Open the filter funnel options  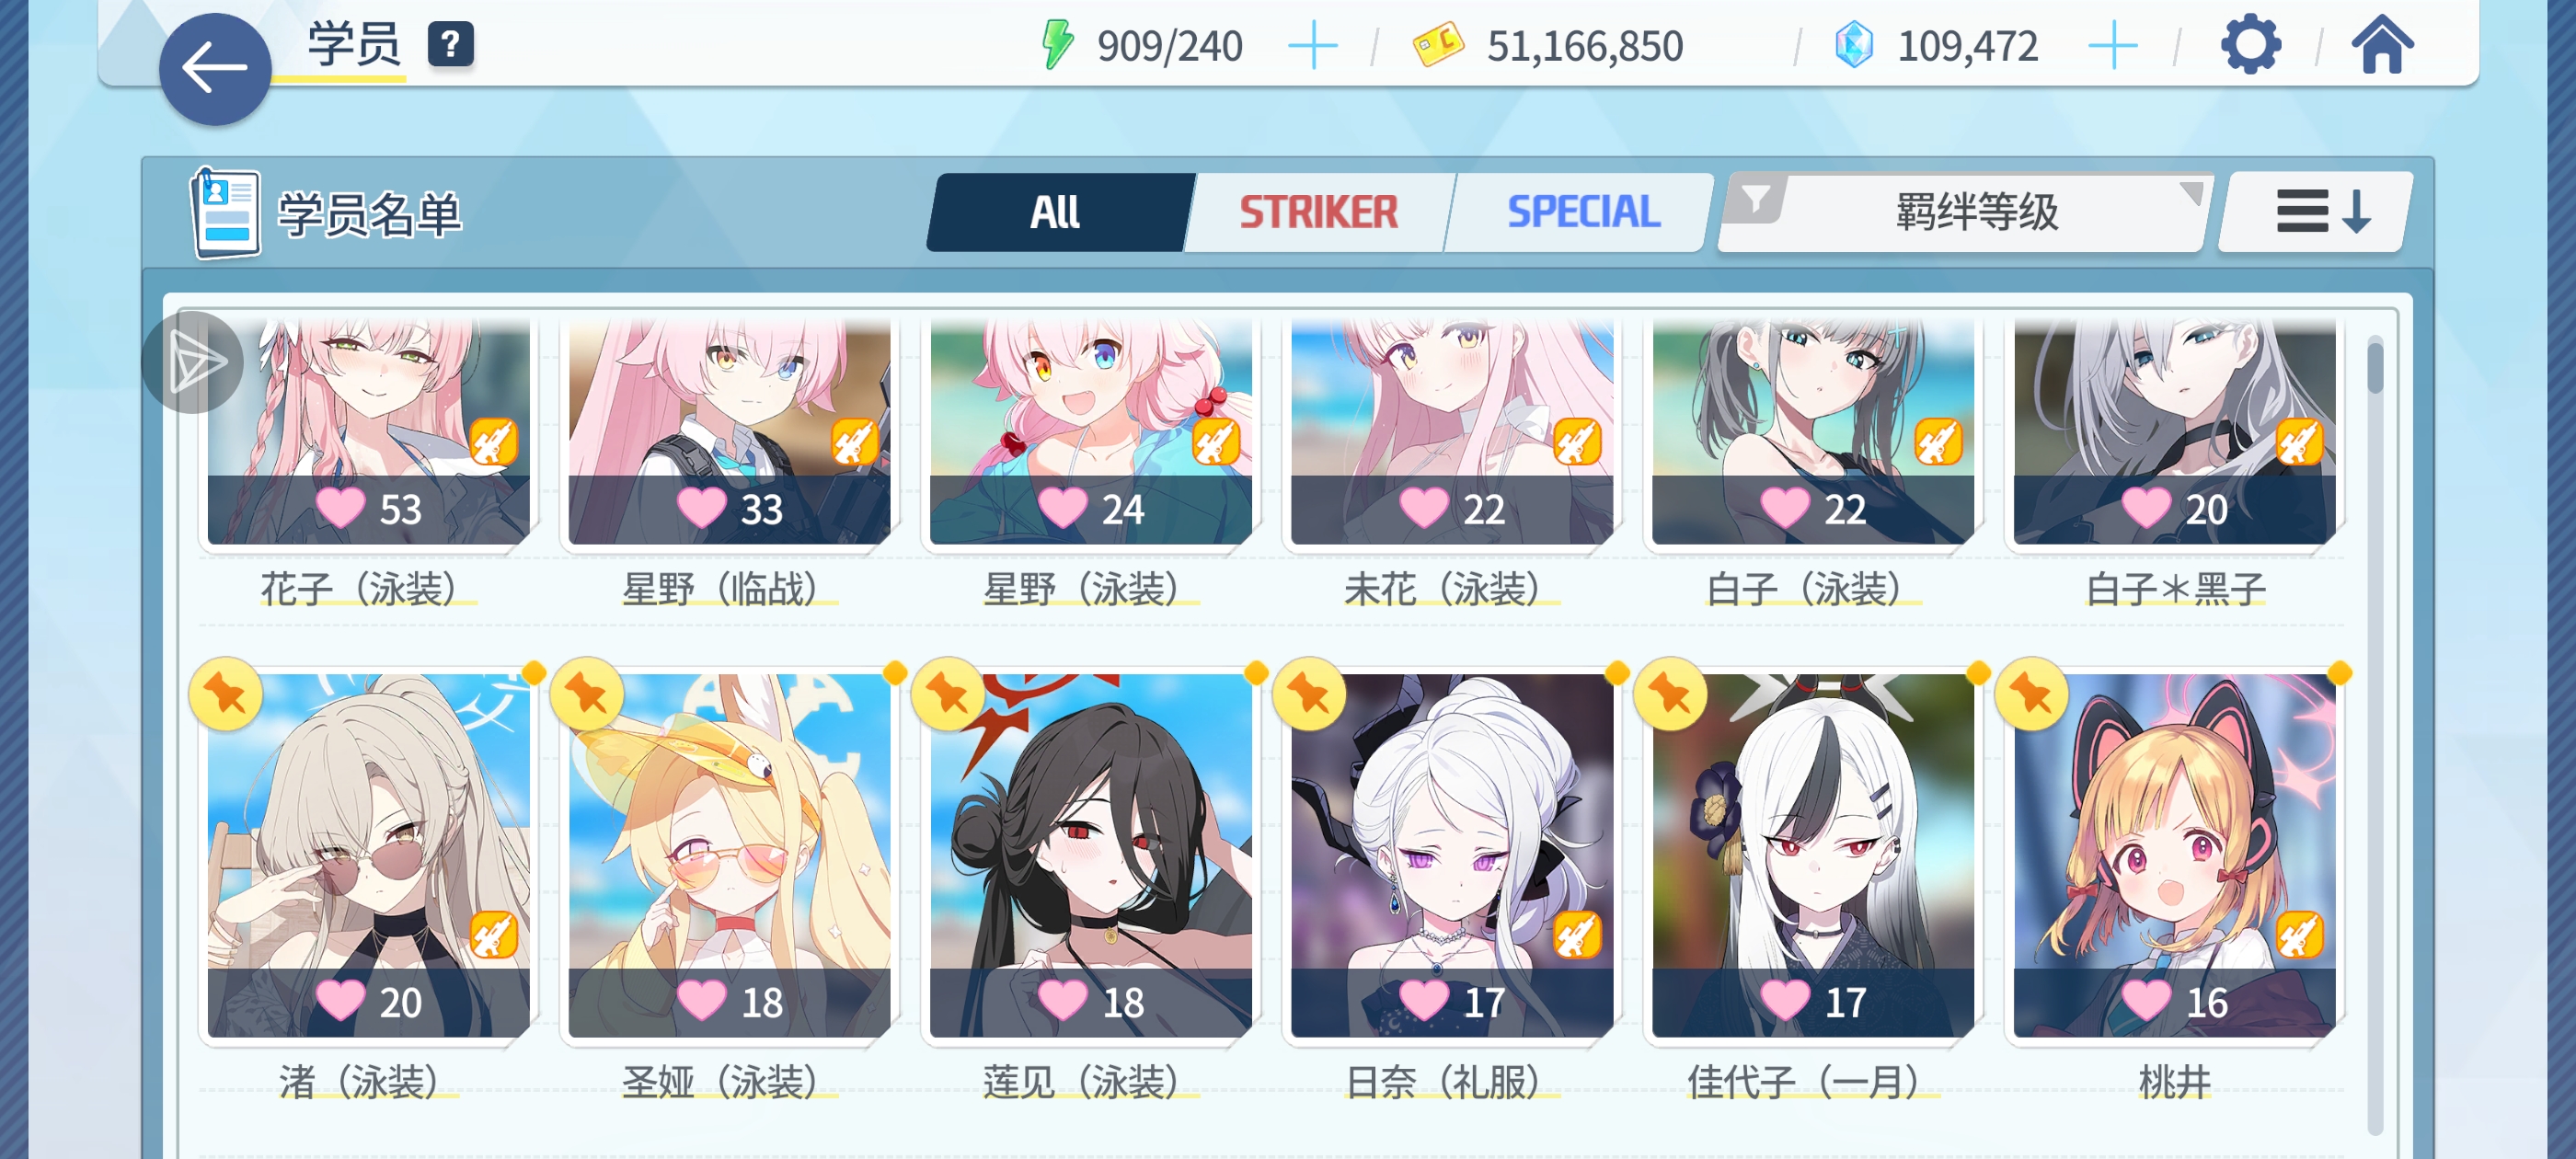click(x=1756, y=199)
